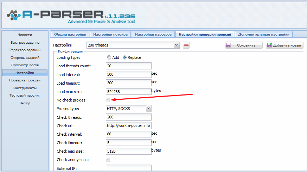Focus the Check interval input field
Viewport: 307px width, 172px height.
click(x=129, y=134)
